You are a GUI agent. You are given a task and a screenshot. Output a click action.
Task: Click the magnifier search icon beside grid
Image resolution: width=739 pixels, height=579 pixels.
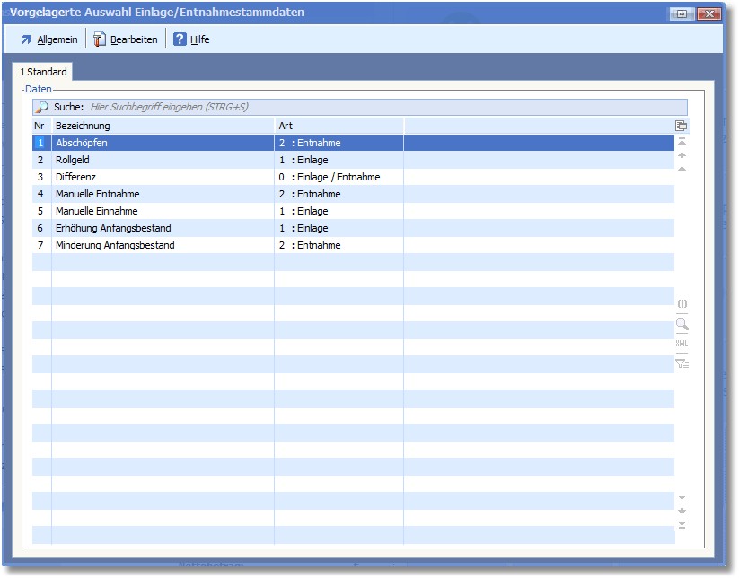[682, 324]
